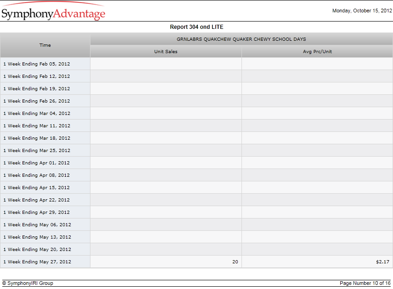The image size is (393, 289).
Task: Click the SymphonyAdvantage logo
Action: pos(53,11)
